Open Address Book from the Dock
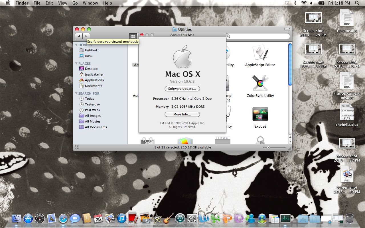The width and height of the screenshot is (365, 228). coord(87,219)
